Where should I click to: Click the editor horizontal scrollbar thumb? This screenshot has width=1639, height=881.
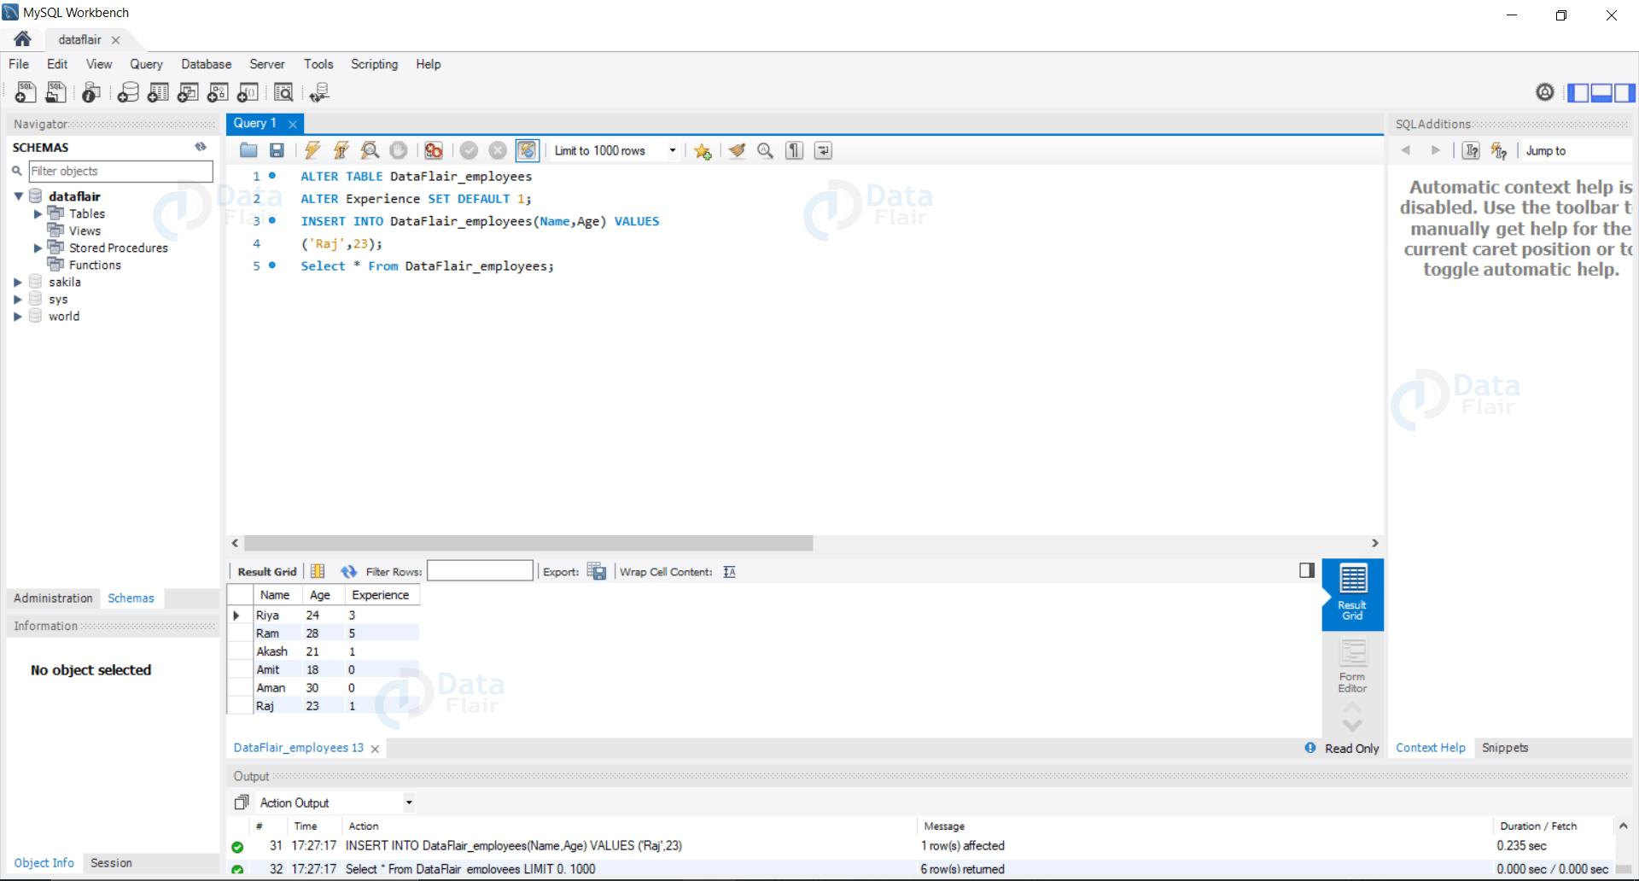(528, 543)
